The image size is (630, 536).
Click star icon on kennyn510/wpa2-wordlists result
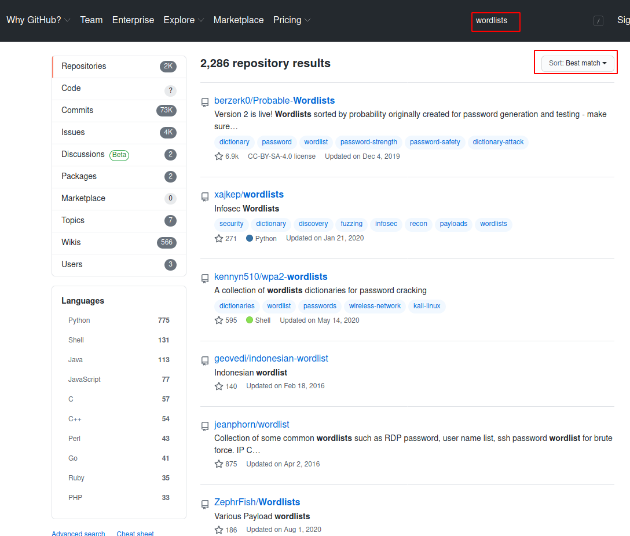[219, 320]
